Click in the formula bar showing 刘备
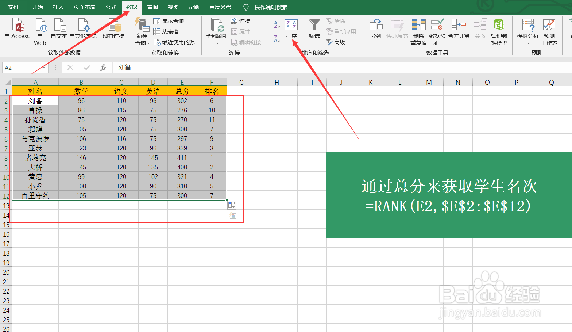The width and height of the screenshot is (572, 332). coord(342,68)
